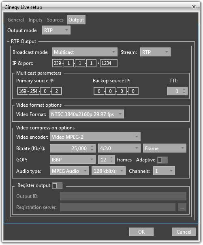Open the Channels dropdown
The height and width of the screenshot is (245, 203).
(164, 171)
